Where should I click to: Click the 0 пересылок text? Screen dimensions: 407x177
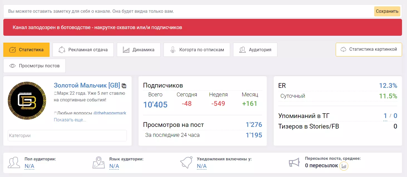coord(321,166)
